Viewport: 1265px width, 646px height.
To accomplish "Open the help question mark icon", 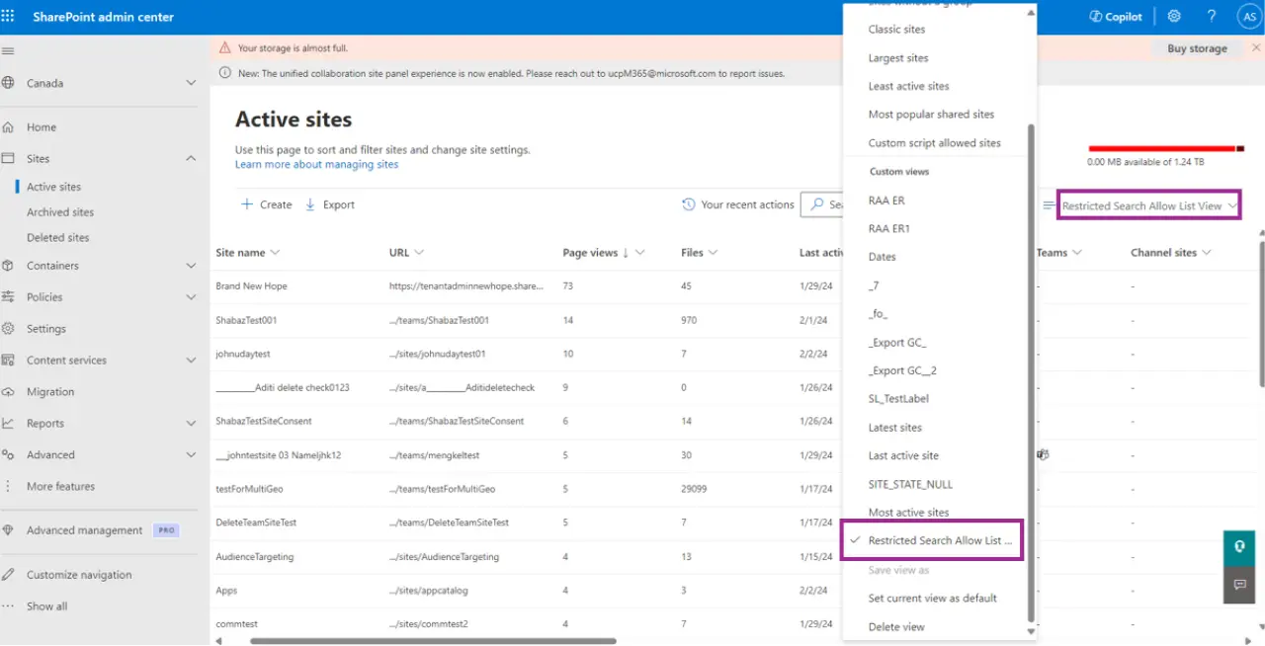I will [1212, 17].
